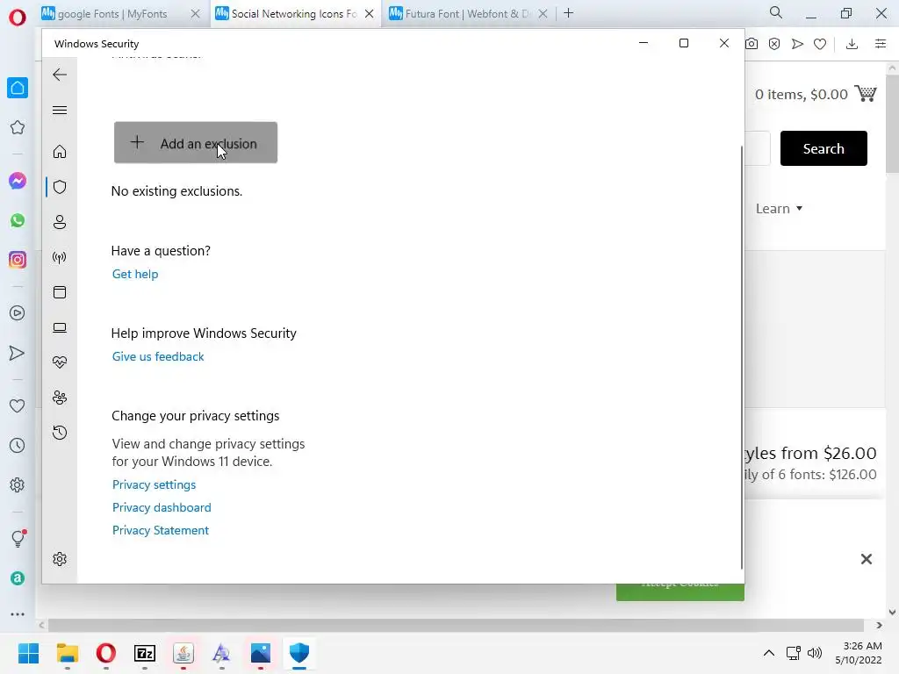Click Add an exclusion button
Image resolution: width=899 pixels, height=674 pixels.
[196, 143]
